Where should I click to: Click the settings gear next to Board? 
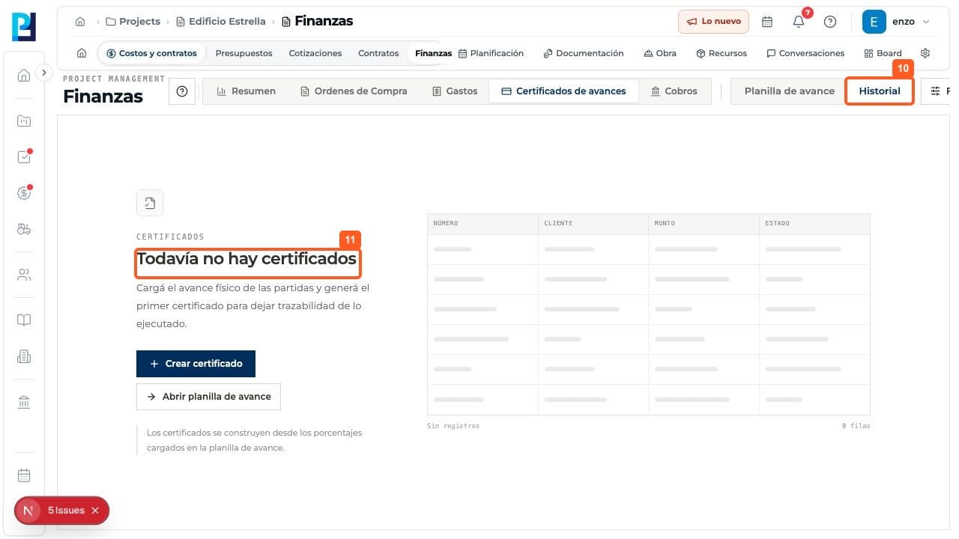(925, 53)
